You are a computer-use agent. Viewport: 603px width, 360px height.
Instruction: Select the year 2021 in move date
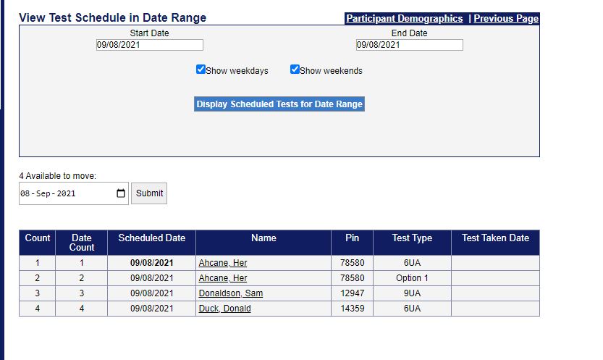coord(66,193)
